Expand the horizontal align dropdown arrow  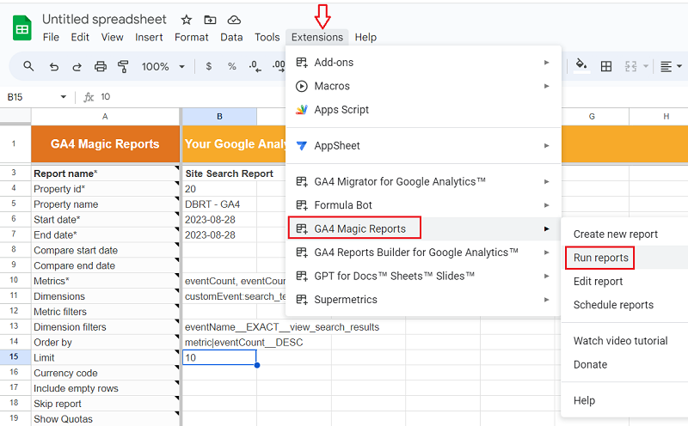(679, 66)
